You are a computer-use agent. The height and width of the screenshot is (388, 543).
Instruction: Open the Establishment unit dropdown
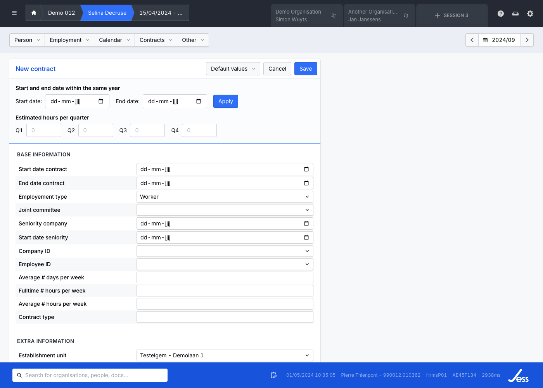(225, 355)
